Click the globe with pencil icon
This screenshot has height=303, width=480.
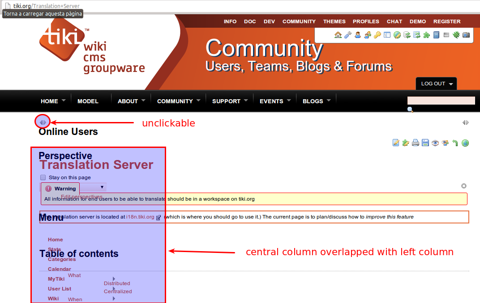tap(397, 35)
